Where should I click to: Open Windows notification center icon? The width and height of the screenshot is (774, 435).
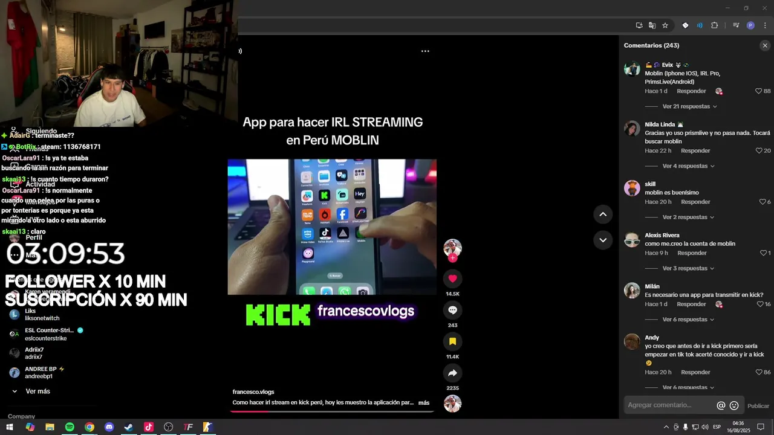(x=761, y=427)
